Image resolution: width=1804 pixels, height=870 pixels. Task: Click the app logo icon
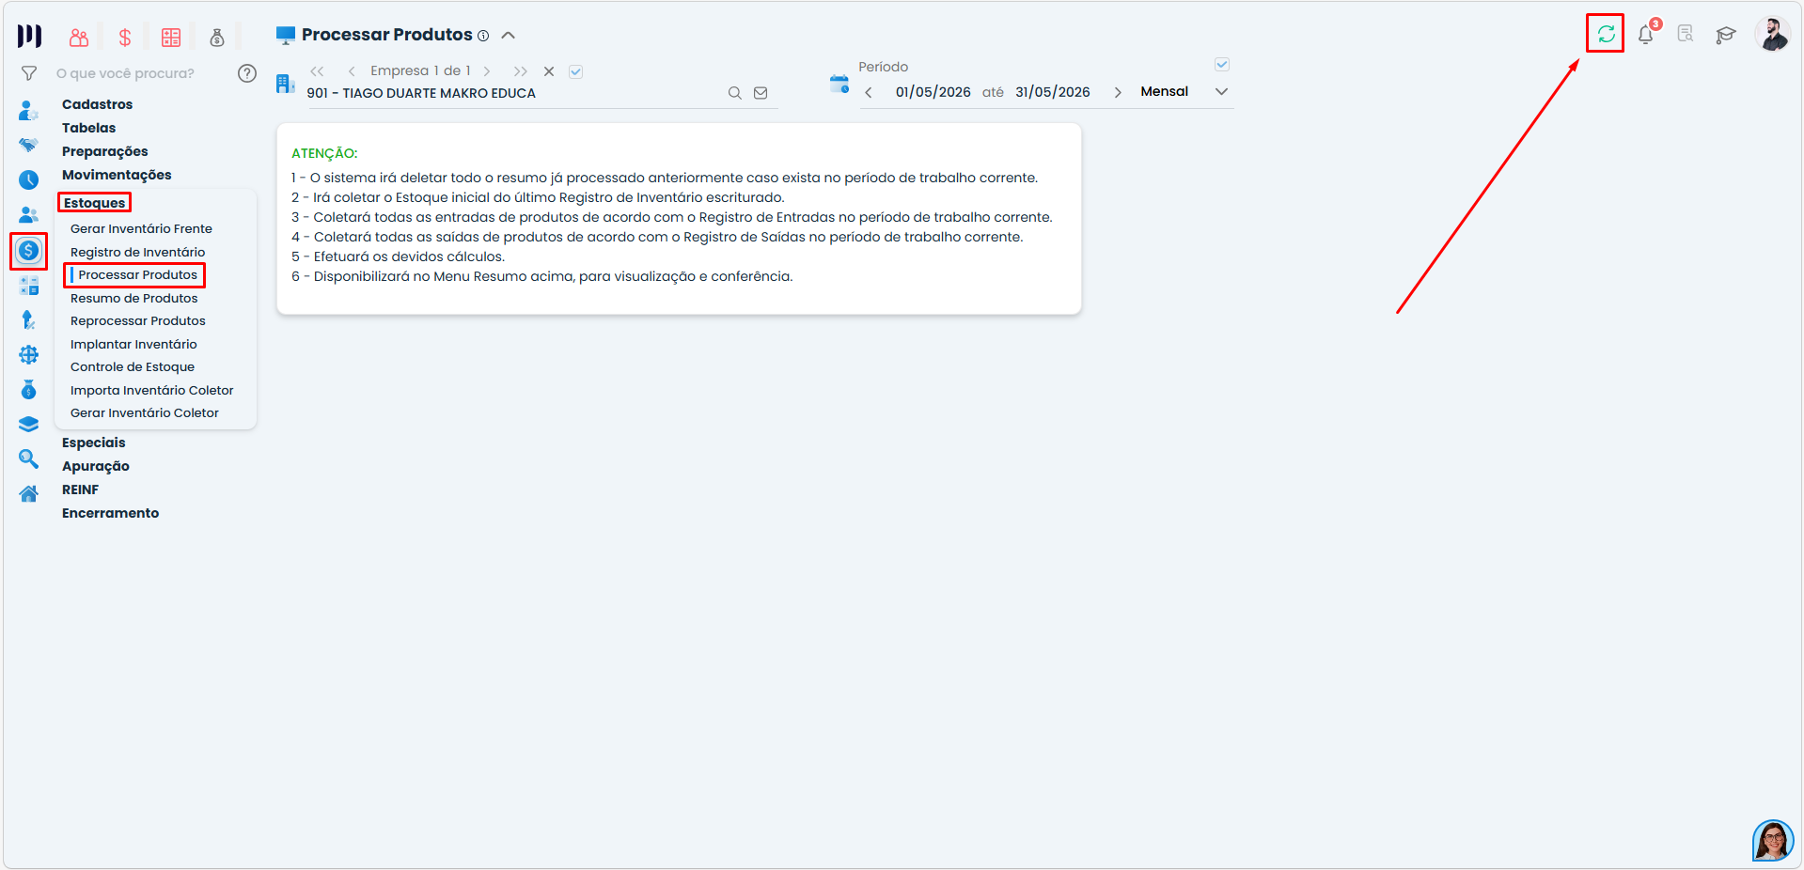tap(29, 36)
